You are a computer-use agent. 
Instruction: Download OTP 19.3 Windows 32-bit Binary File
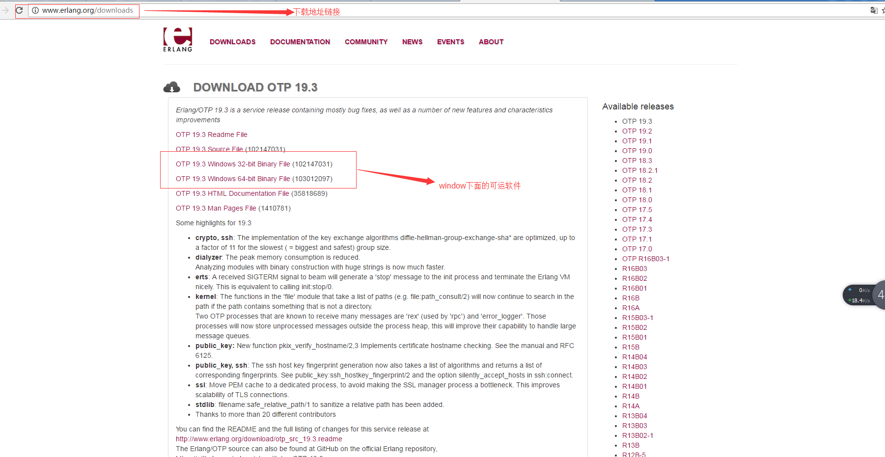(x=233, y=164)
